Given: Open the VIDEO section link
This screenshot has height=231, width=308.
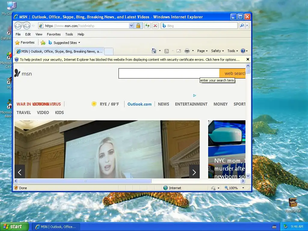Looking at the screenshot, I should tap(43, 112).
